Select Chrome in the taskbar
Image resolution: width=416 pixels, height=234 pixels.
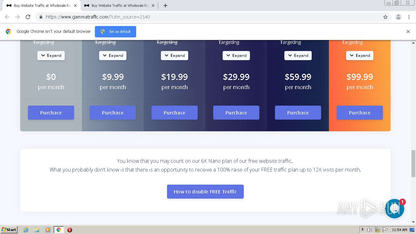click(x=59, y=230)
